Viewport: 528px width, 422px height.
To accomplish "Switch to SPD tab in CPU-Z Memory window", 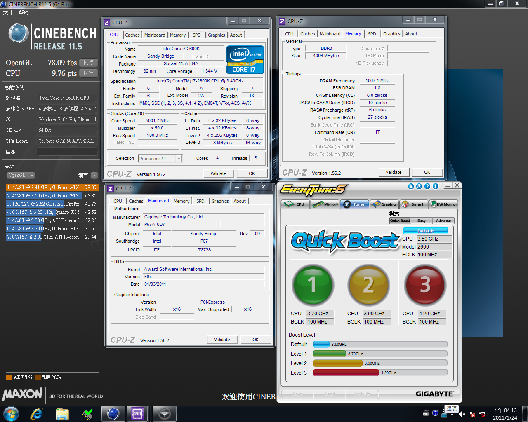I will (x=372, y=34).
